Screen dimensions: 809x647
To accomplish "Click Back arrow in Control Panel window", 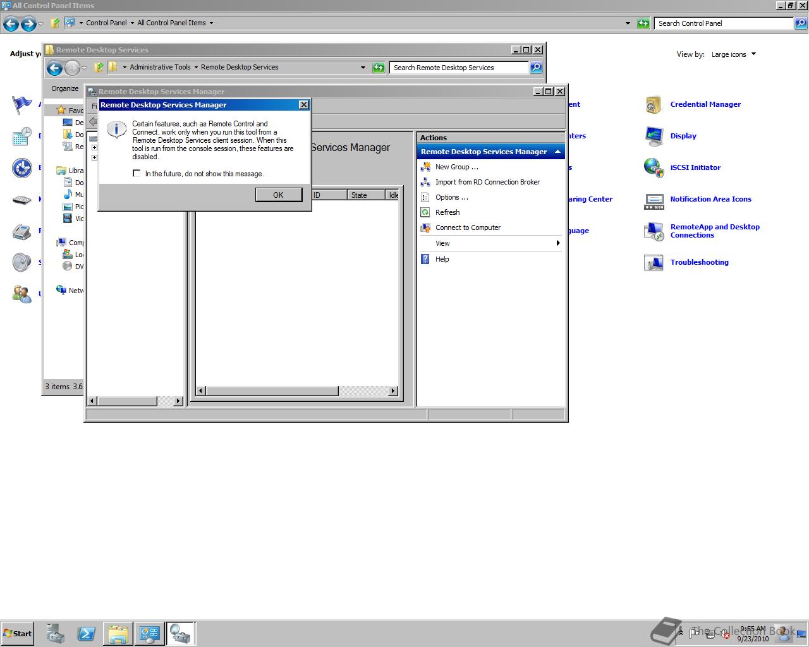I will pos(11,24).
